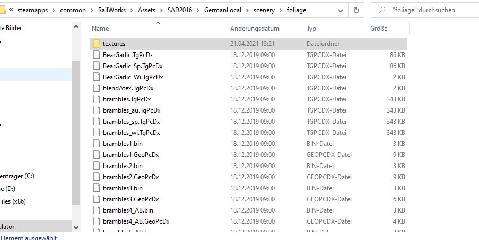479x240 pixels.
Task: Click the brambles_wi.TgPcDx file icon
Action: click(x=96, y=132)
